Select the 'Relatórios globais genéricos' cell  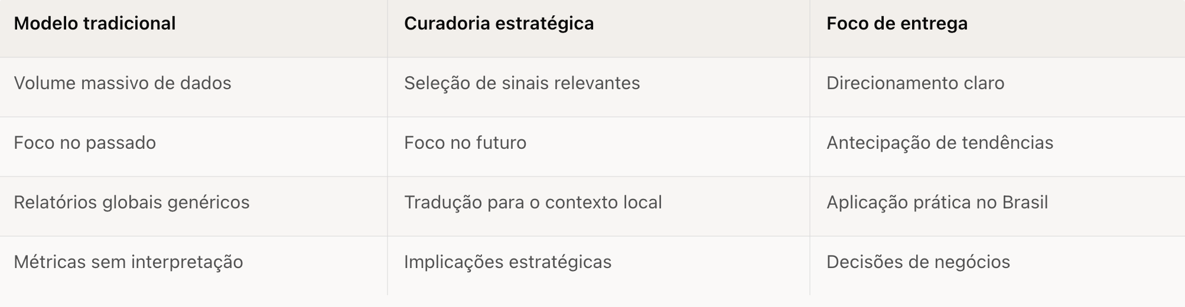[131, 203]
